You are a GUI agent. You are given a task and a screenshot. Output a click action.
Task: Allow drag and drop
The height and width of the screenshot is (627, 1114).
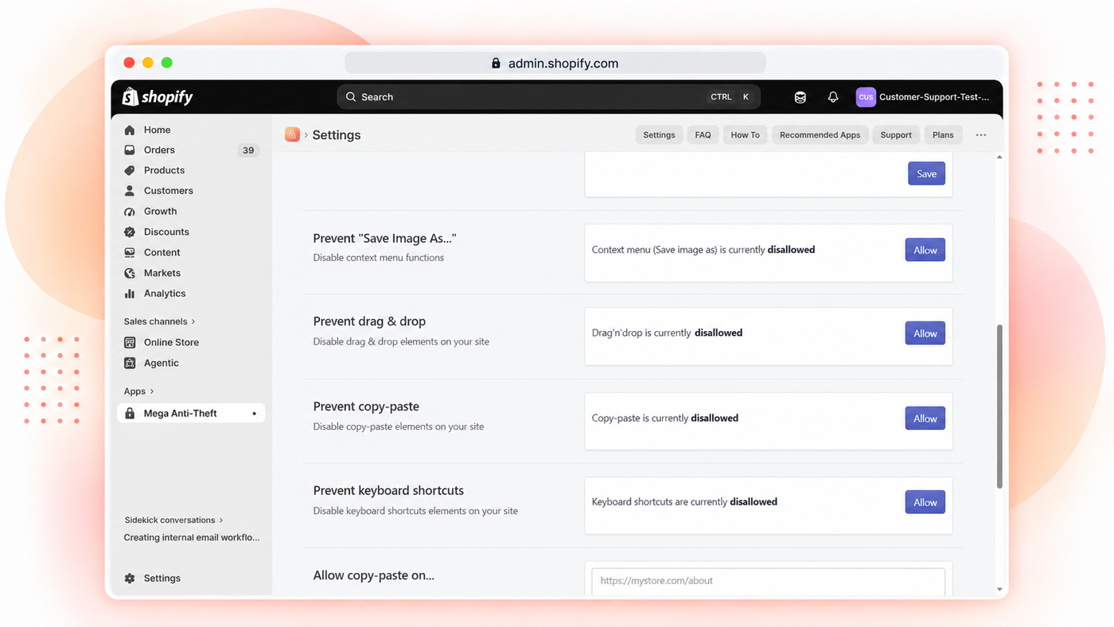click(x=925, y=333)
